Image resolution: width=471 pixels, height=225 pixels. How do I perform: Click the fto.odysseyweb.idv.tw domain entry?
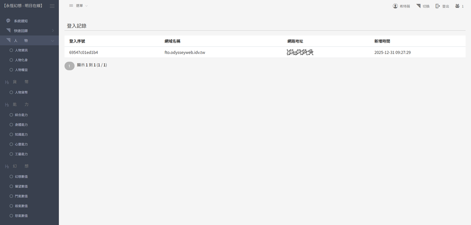185,52
